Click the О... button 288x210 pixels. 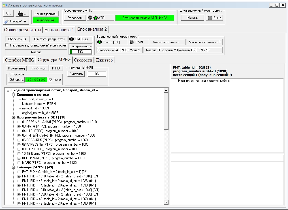point(8,13)
